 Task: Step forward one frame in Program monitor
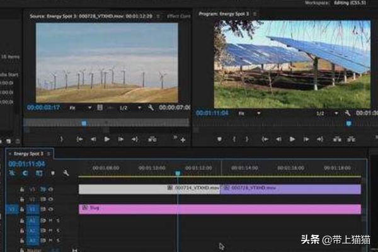(306, 139)
